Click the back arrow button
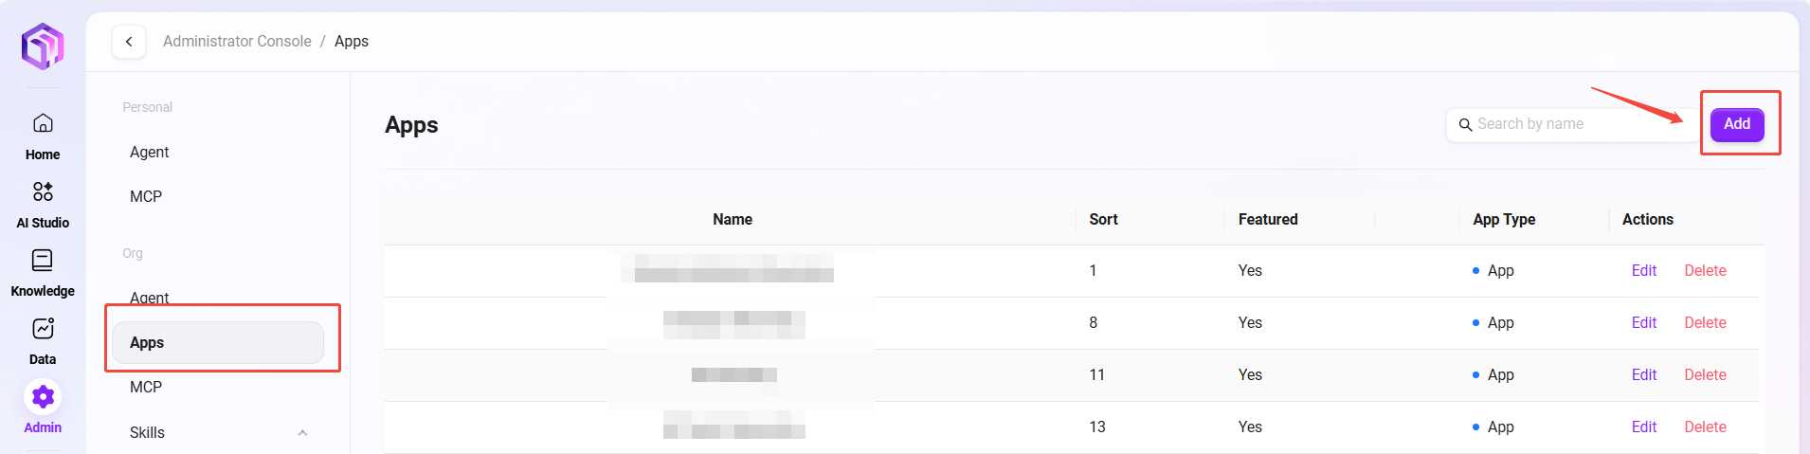 (129, 42)
